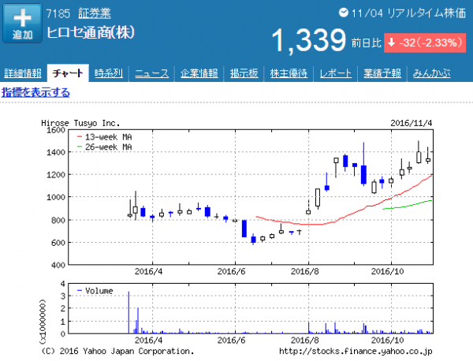The image size is (473, 361).
Task: Go to the 企業情報 tab
Action: coord(199,73)
